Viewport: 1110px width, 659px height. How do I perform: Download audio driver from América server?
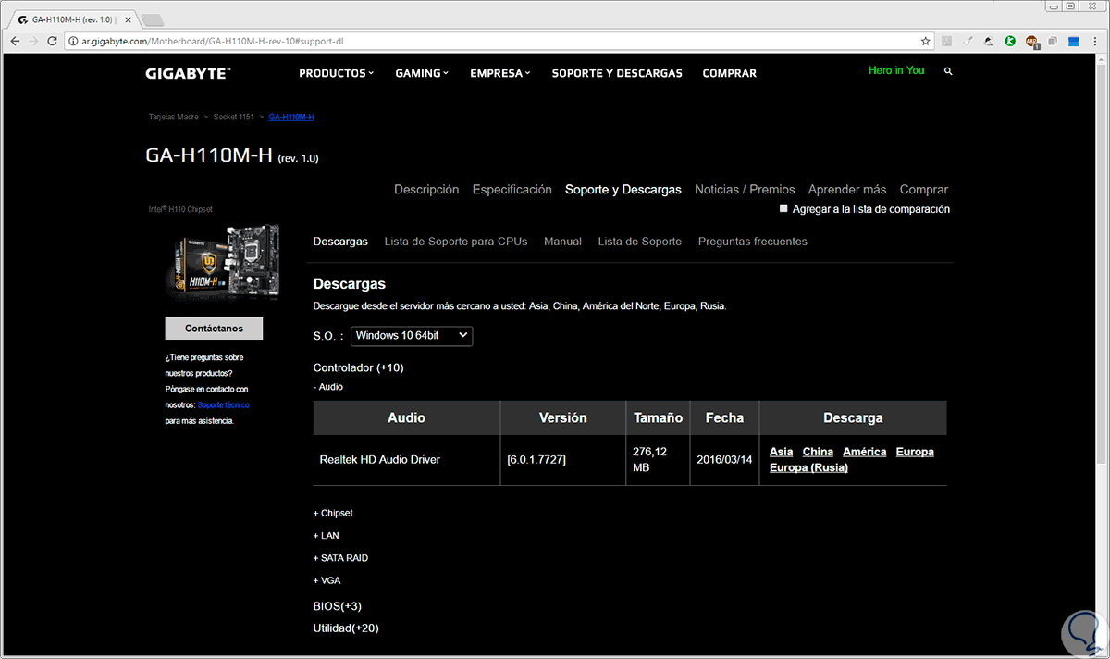865,452
